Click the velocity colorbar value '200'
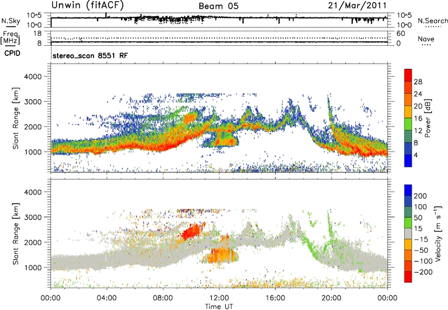 (421, 196)
